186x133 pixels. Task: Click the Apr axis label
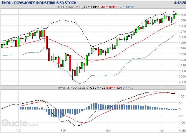tap(162, 131)
